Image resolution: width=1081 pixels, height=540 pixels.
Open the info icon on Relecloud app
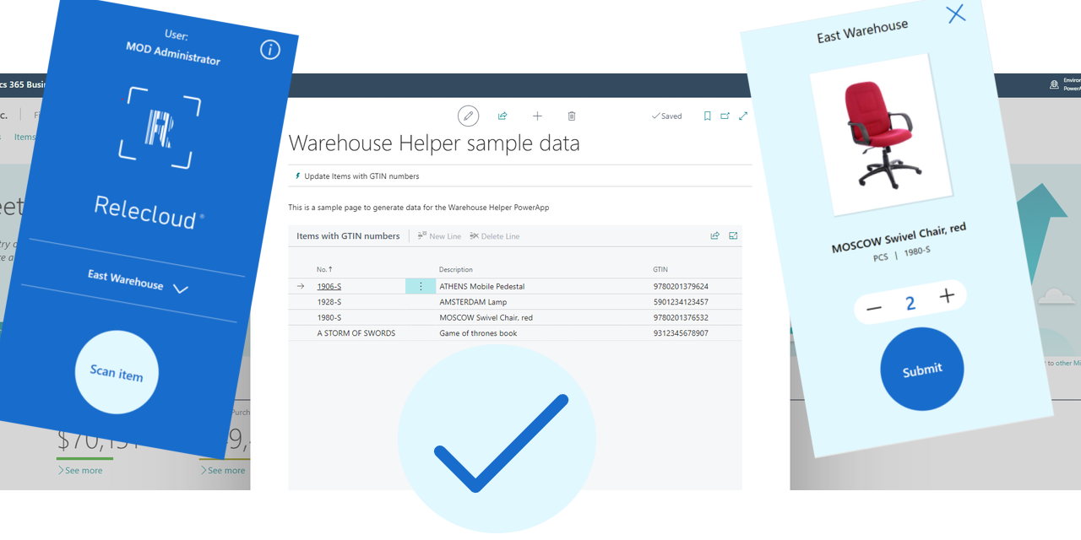click(270, 50)
